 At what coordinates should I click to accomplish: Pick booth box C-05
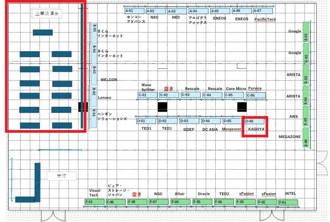pyautogui.click(x=234, y=95)
